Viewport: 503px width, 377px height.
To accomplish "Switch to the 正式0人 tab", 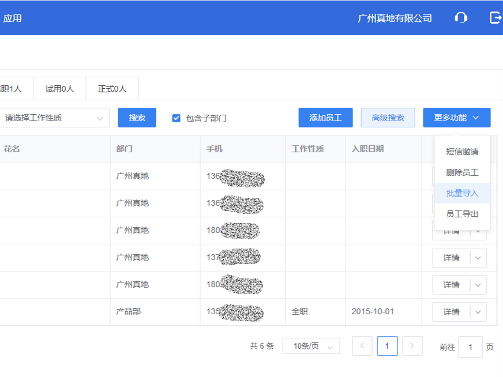I will pos(112,89).
